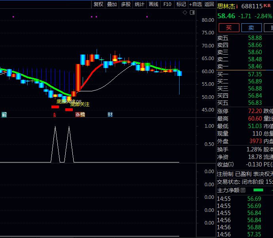Click the 返回 back button
This screenshot has height=238, width=273.
209,4
